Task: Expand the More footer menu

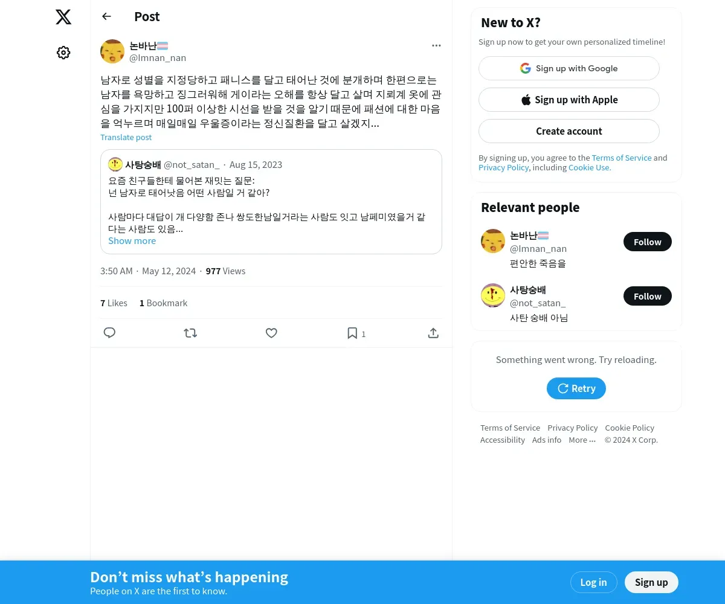Action: [582, 440]
